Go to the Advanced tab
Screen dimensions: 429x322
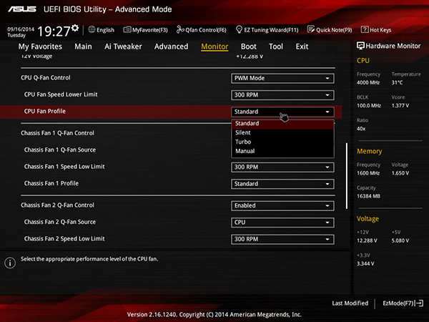pyautogui.click(x=172, y=47)
